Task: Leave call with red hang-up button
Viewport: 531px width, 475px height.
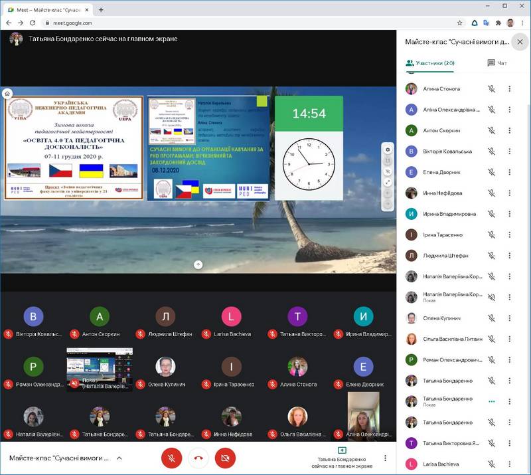Action: (x=198, y=458)
